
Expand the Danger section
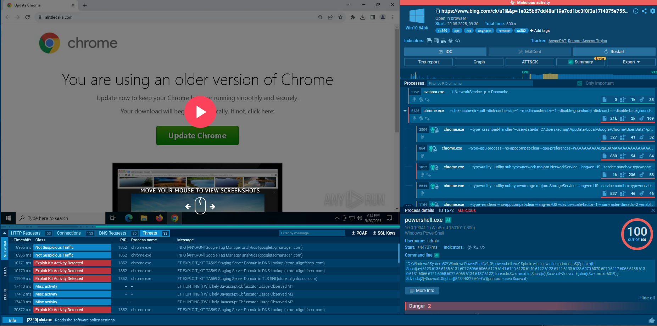530,306
